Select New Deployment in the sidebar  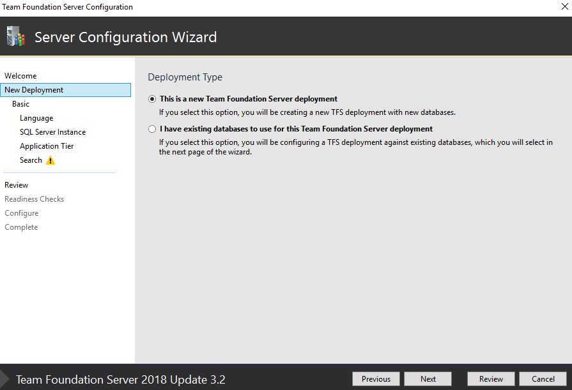click(x=34, y=90)
